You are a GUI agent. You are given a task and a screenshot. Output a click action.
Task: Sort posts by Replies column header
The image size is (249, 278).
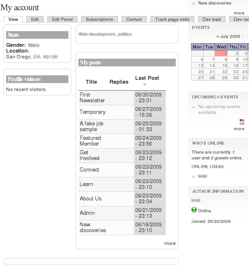tap(119, 82)
